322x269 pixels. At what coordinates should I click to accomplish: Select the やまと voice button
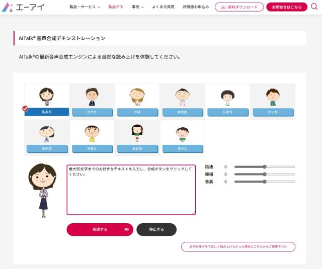92,148
